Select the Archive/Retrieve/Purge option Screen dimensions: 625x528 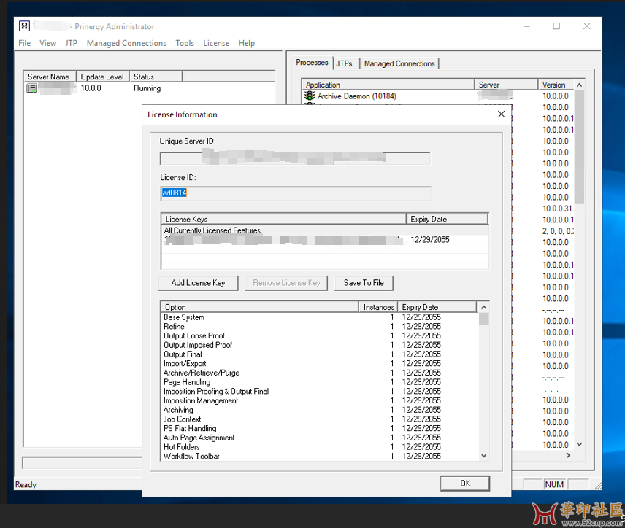click(x=319, y=373)
